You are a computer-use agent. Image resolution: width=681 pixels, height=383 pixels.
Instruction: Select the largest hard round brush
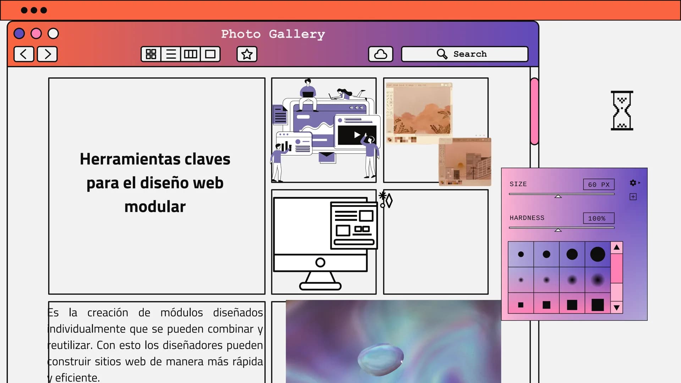pos(598,254)
